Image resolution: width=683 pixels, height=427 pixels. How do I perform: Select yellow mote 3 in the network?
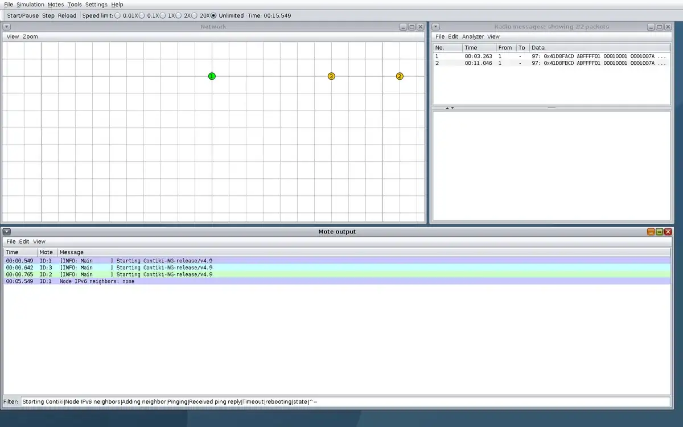click(331, 76)
